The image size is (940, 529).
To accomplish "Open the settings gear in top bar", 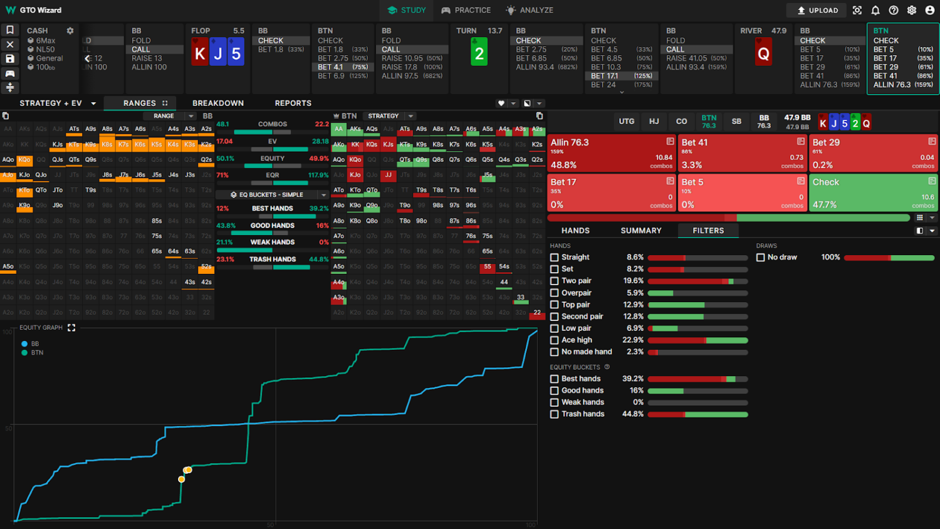I will 912,11.
